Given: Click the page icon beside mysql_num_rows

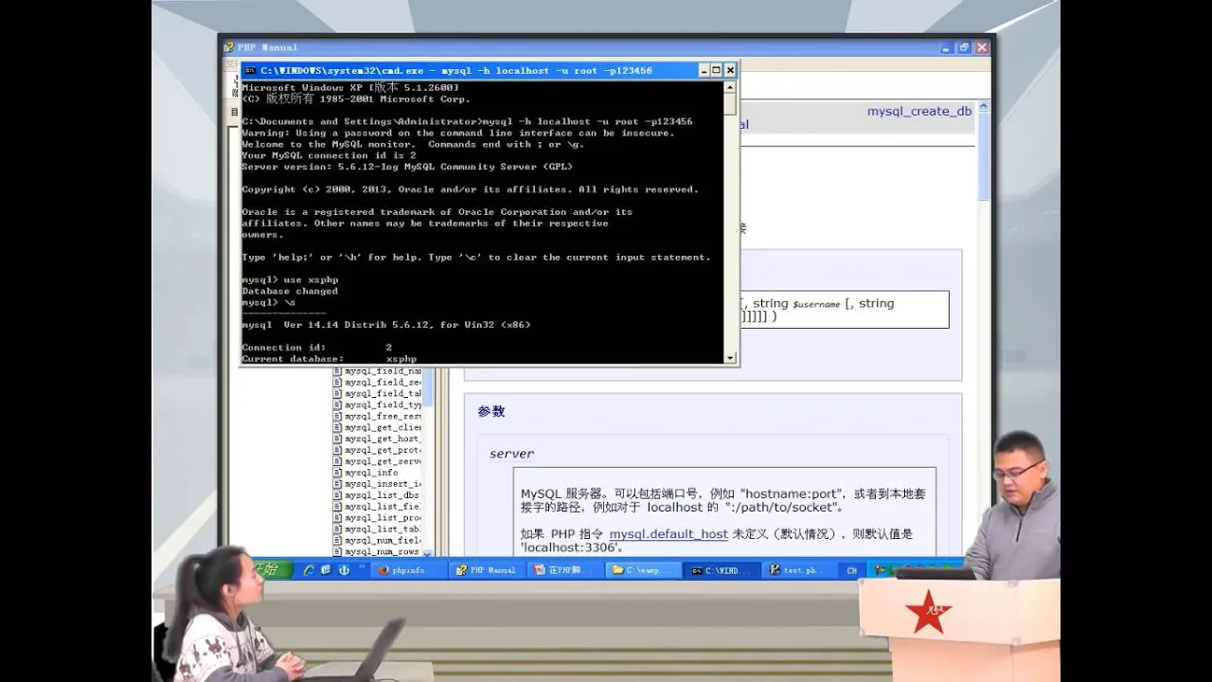Looking at the screenshot, I should click(x=338, y=552).
